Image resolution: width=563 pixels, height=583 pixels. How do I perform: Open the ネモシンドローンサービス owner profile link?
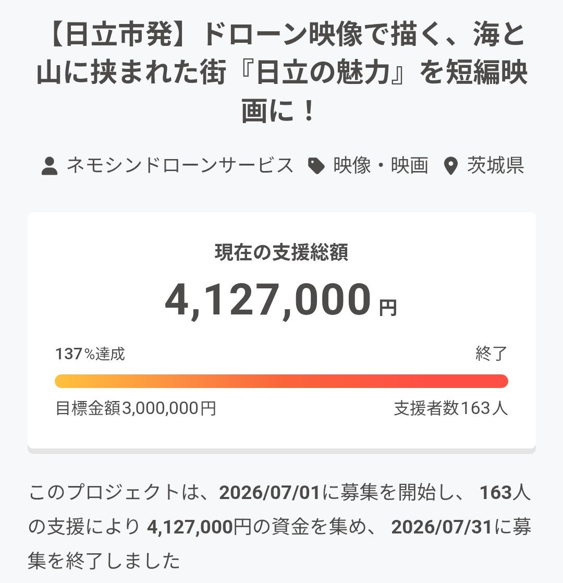coord(180,165)
